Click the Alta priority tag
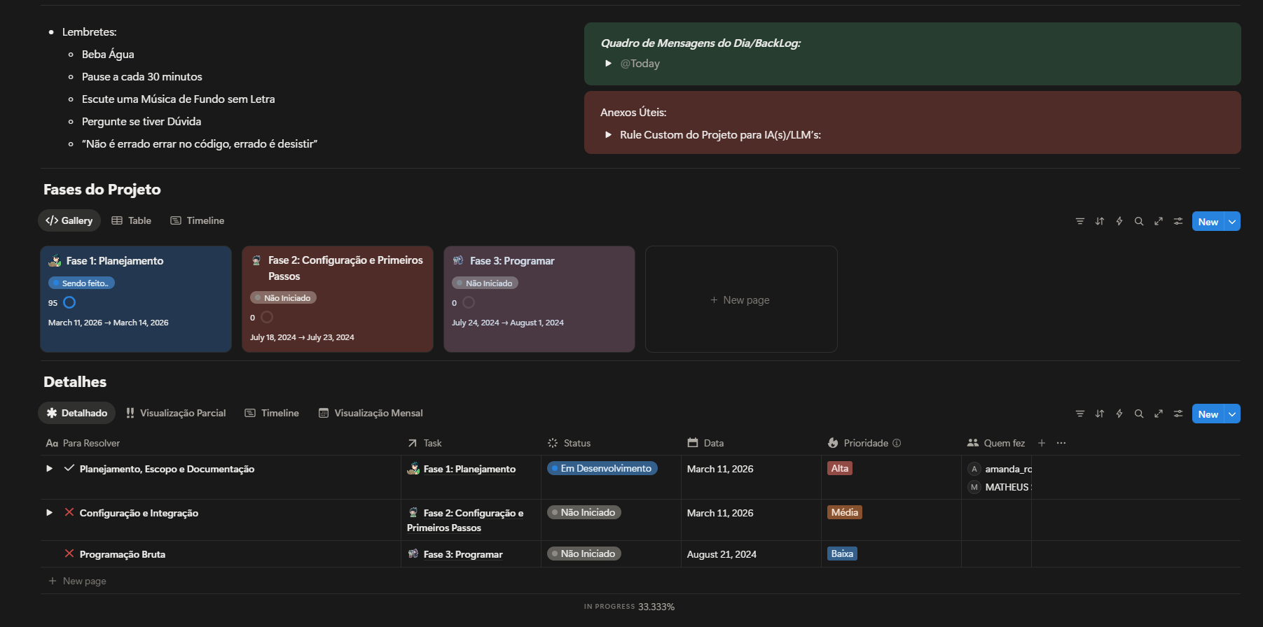Image resolution: width=1263 pixels, height=627 pixels. [x=840, y=468]
